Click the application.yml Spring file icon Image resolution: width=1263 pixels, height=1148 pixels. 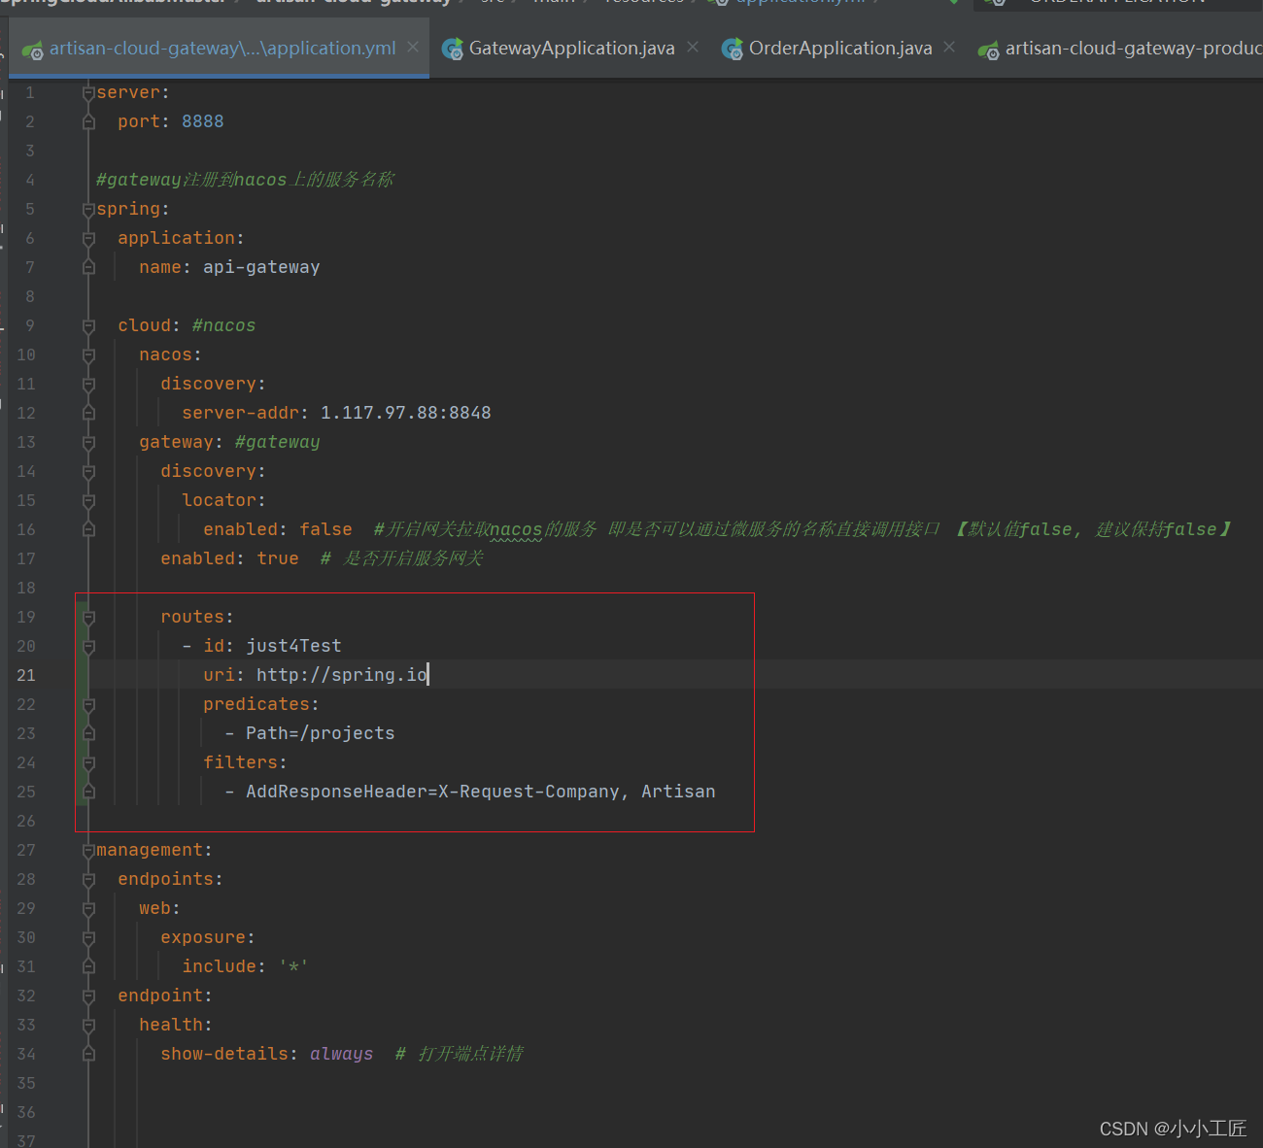pos(33,50)
